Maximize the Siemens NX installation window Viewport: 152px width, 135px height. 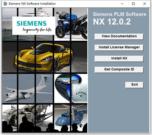[x=133, y=4]
